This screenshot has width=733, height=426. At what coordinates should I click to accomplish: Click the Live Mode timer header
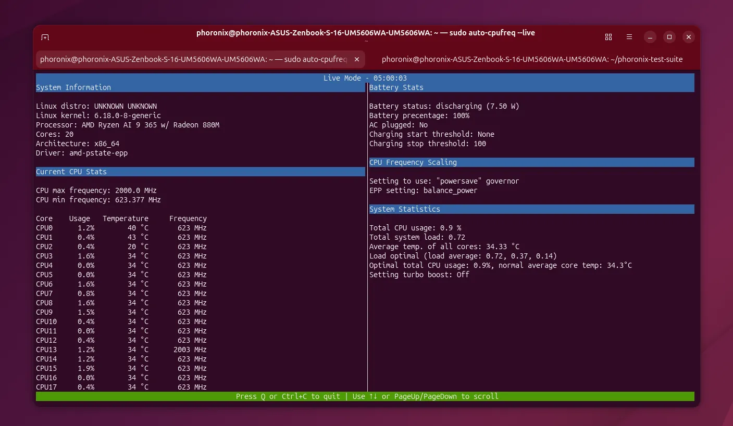pyautogui.click(x=365, y=78)
